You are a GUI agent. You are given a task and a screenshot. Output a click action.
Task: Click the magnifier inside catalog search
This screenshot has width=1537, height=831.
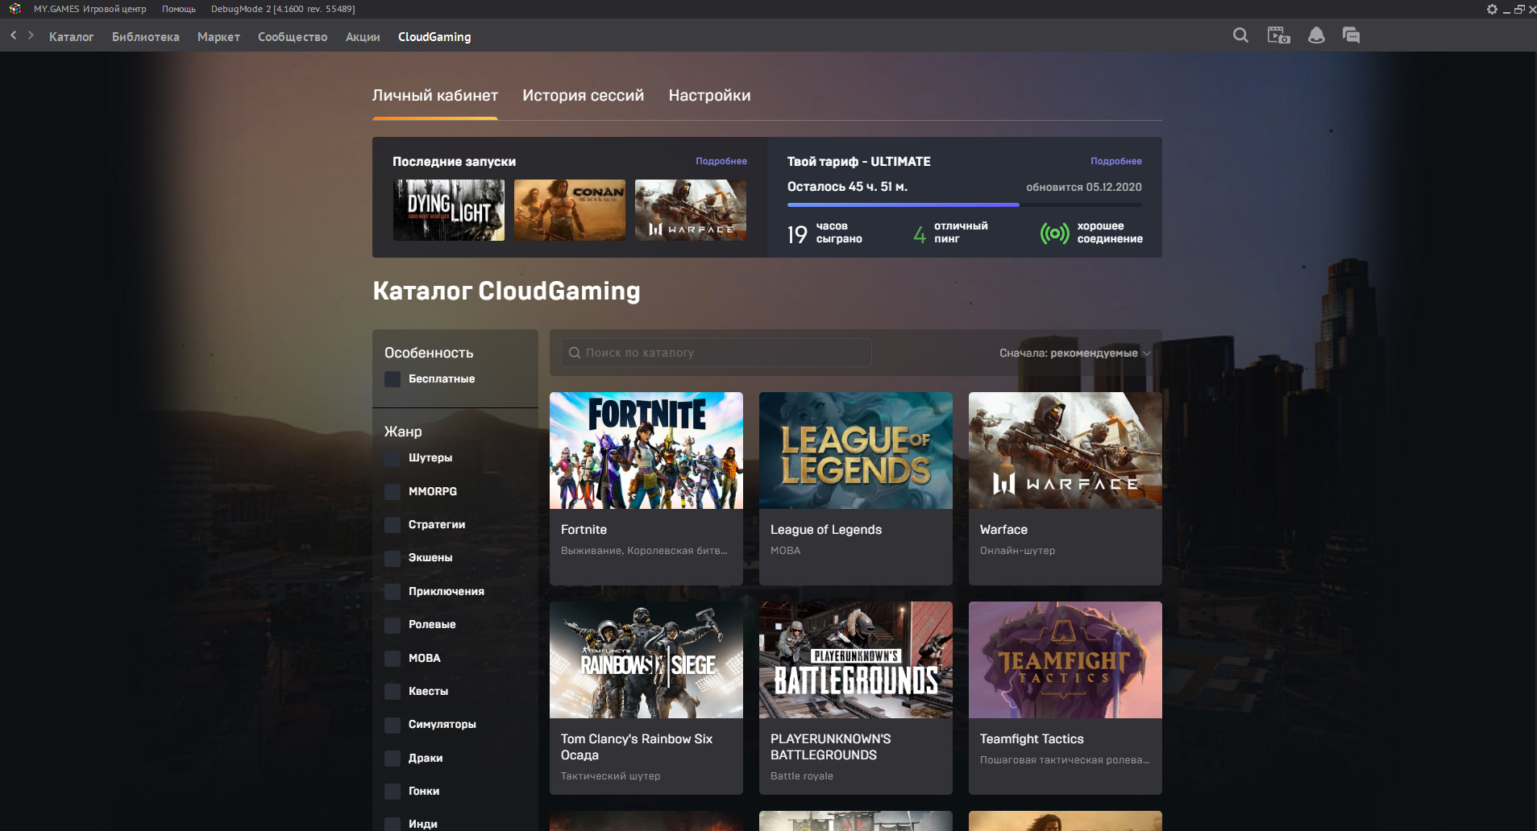(x=575, y=353)
